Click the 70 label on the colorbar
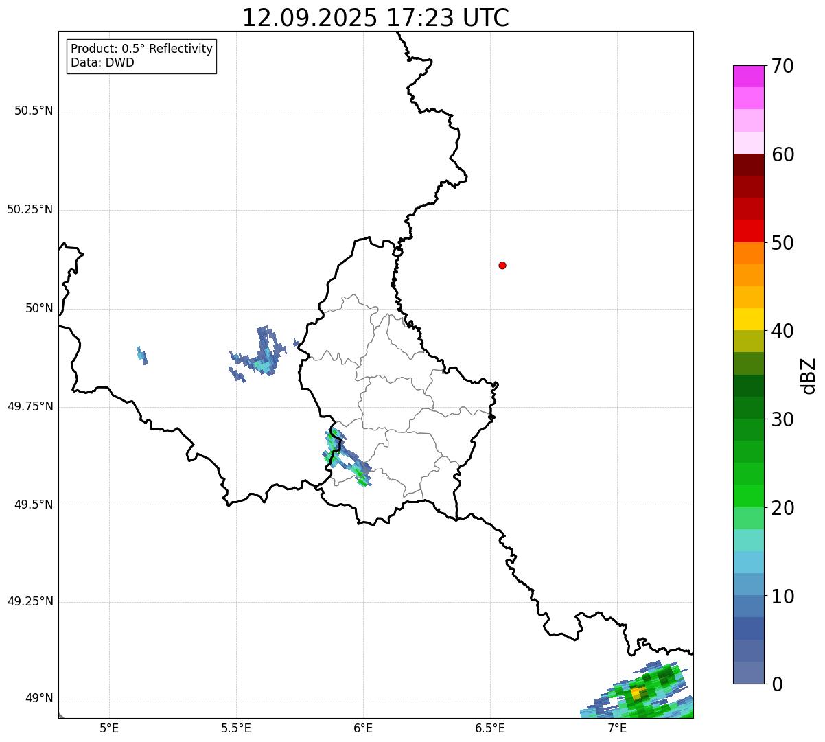 pos(782,67)
